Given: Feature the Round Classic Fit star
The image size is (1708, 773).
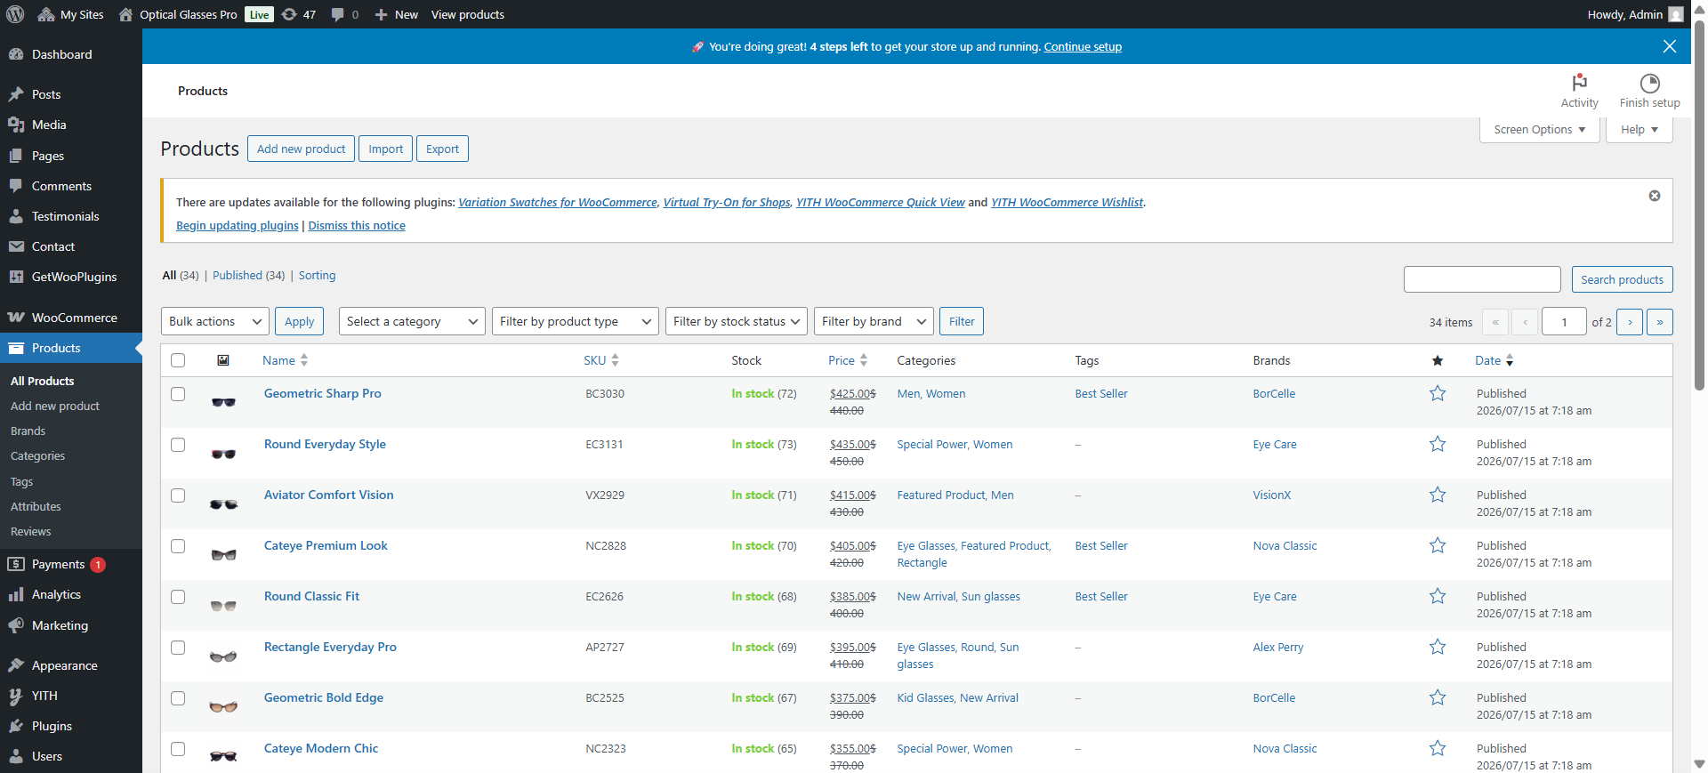Looking at the screenshot, I should point(1438,596).
